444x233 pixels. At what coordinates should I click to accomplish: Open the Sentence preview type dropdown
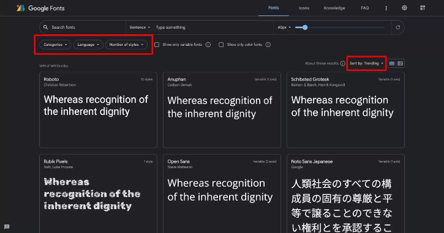tap(140, 28)
